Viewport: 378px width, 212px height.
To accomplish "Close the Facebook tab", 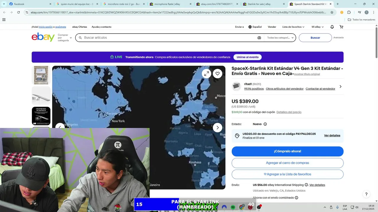I will coord(50,4).
